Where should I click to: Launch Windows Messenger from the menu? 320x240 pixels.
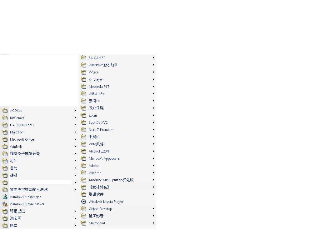(x=39, y=197)
